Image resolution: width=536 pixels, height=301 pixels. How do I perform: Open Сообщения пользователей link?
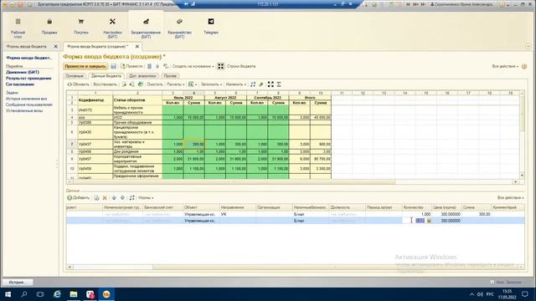click(x=29, y=105)
